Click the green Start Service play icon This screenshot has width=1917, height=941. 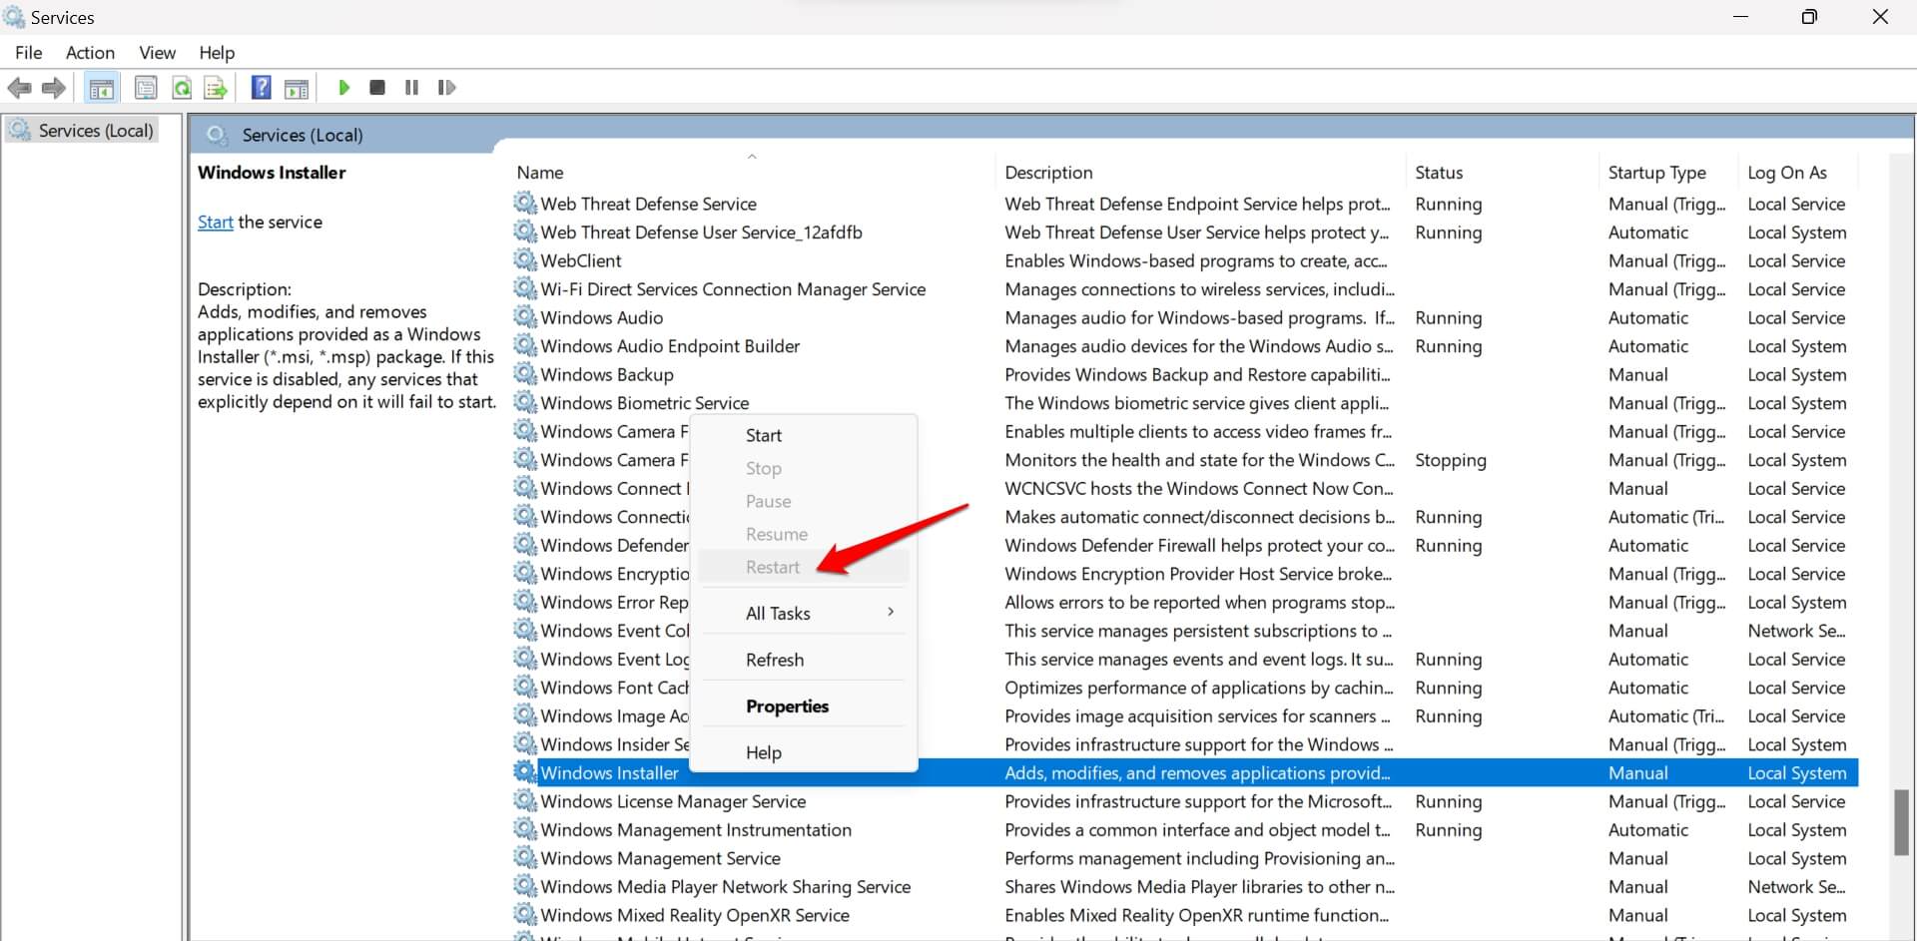click(344, 88)
